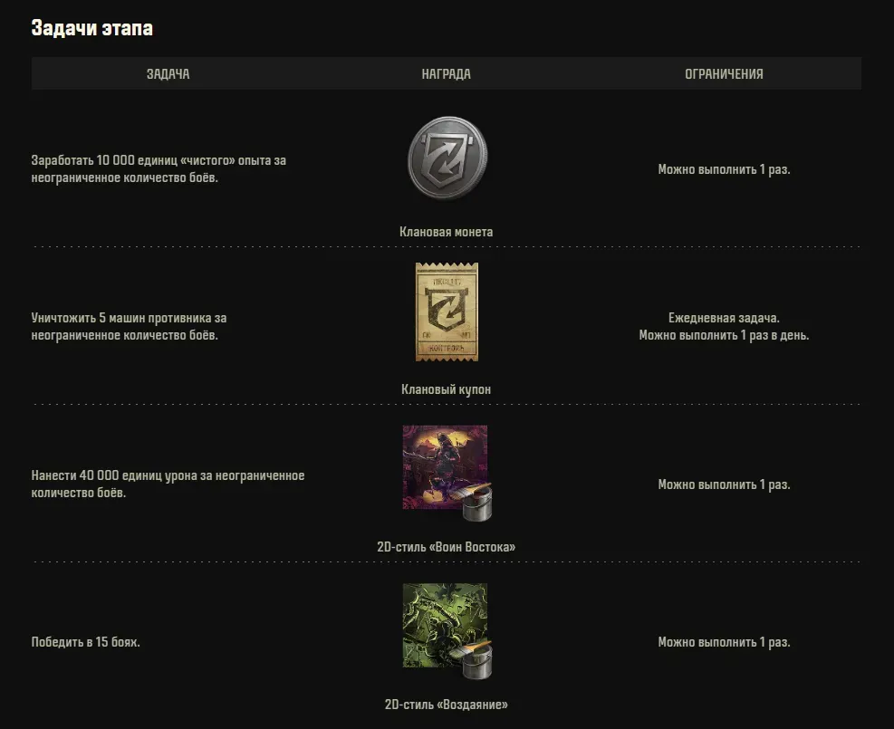The height and width of the screenshot is (729, 894).
Task: Click «Можно выполнить 1 раз» beside clan coin
Action: click(724, 169)
